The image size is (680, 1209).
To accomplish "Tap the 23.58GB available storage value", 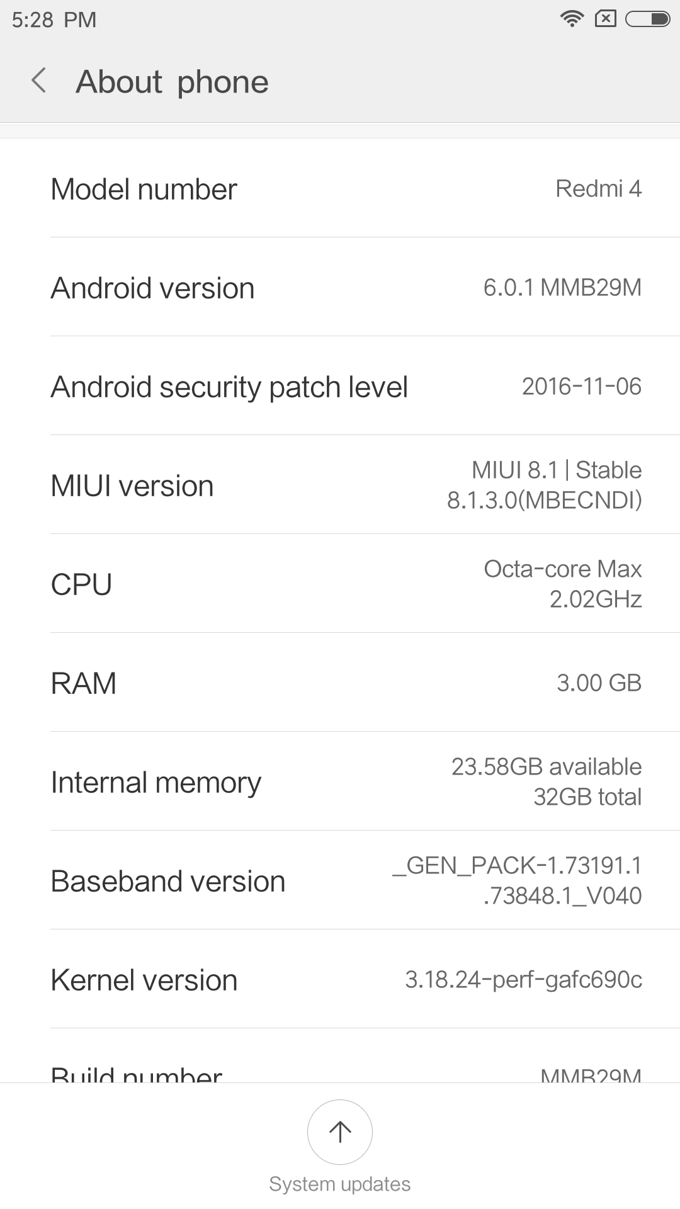I will 547,767.
